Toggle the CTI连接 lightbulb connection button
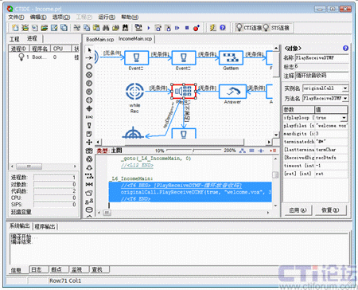Screen dimensions: 358x290 [x=249, y=28]
